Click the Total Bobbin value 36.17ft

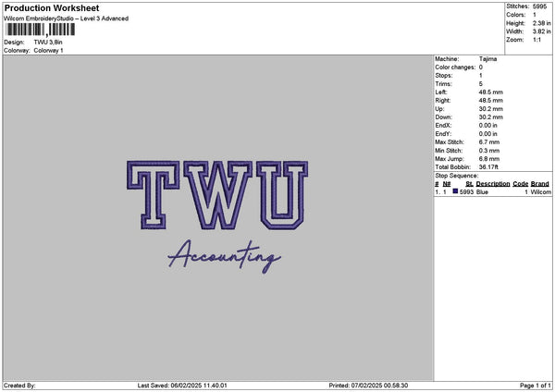tap(488, 167)
